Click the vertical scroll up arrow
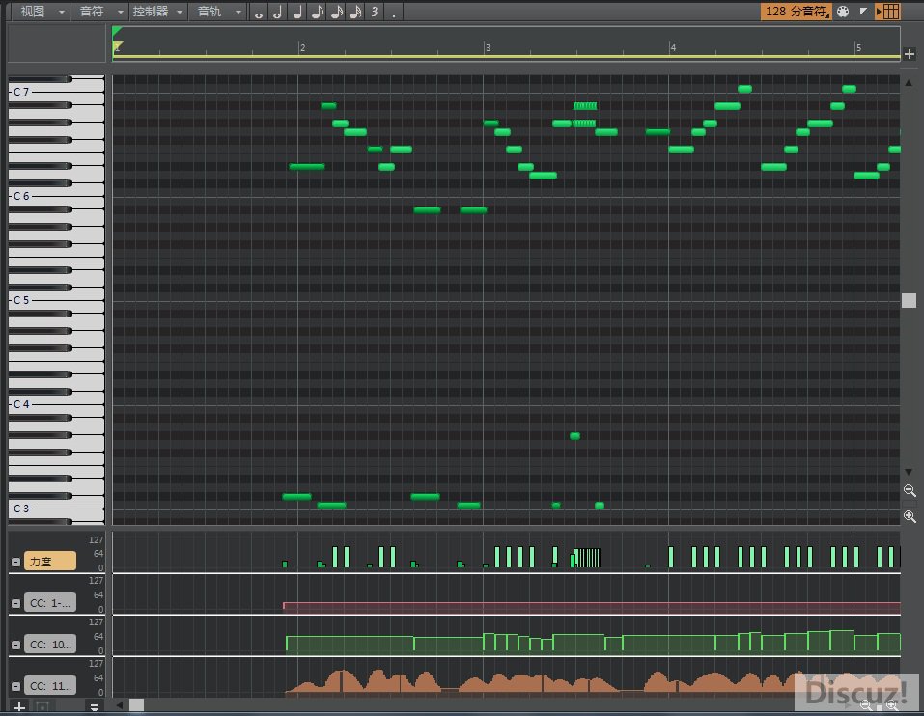 pyautogui.click(x=909, y=83)
